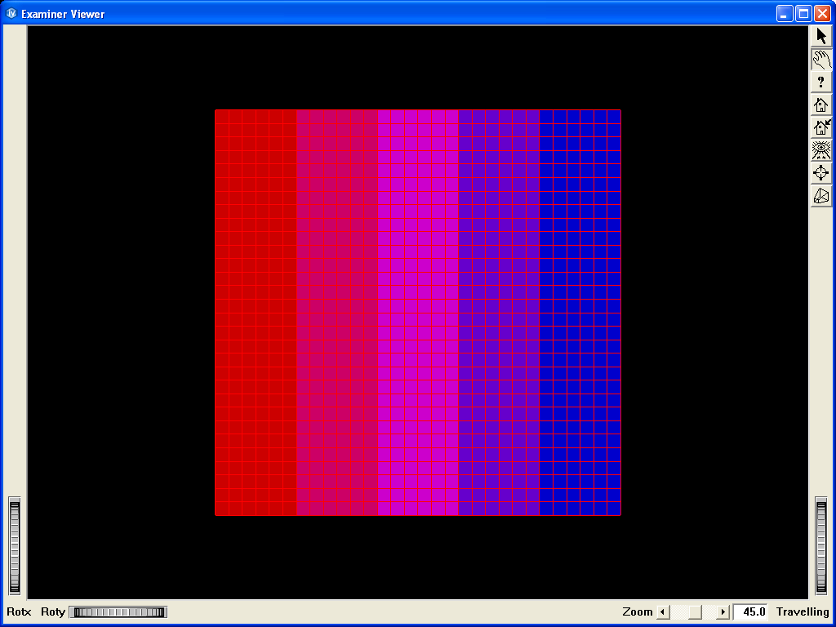The width and height of the screenshot is (836, 627).
Task: Click the Rotx vertical thumbwheel
Action: [14, 545]
